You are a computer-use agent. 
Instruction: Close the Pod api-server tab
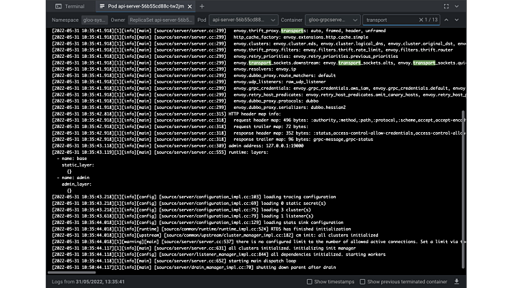coord(190,6)
